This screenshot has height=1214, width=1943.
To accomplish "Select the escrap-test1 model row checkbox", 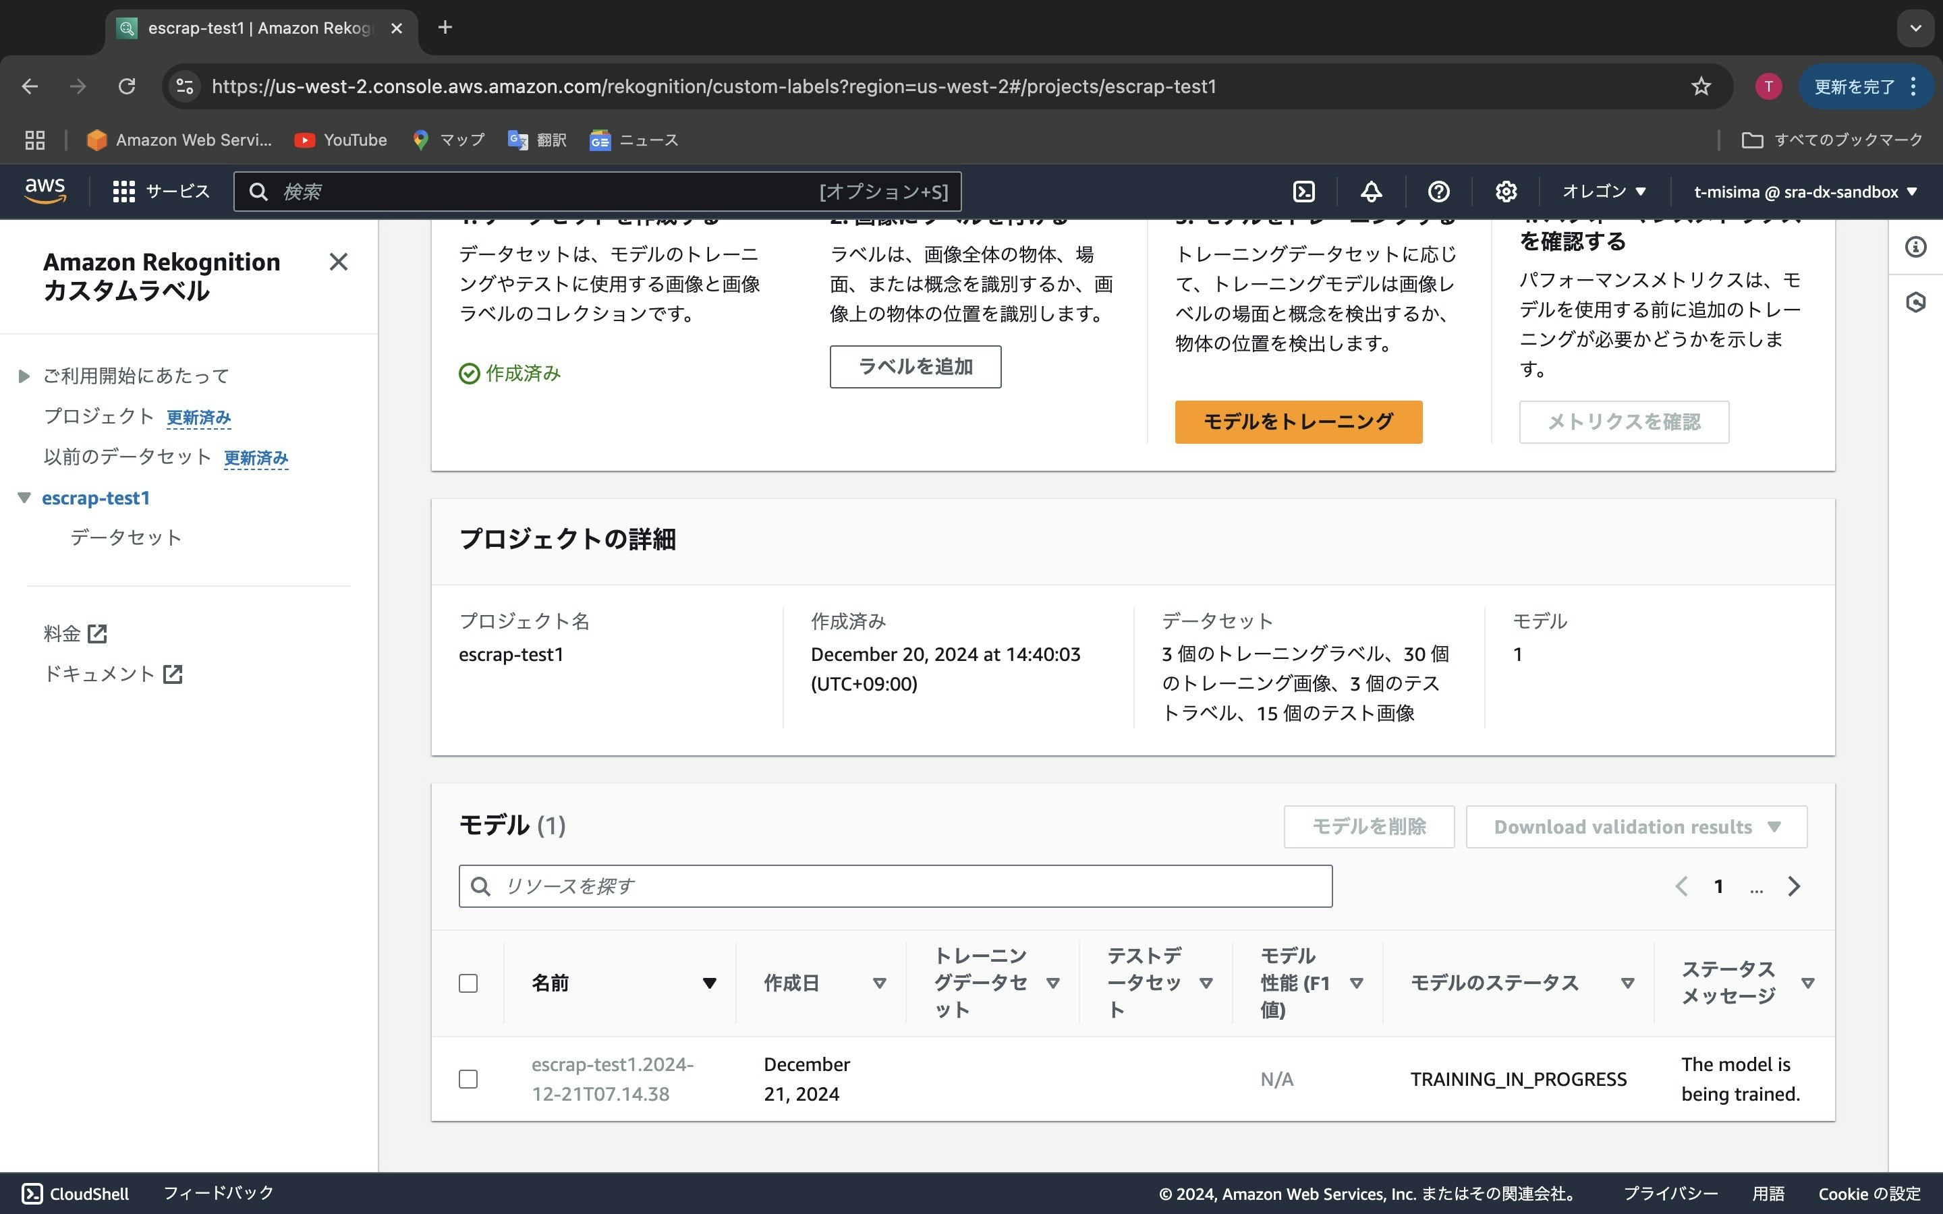I will point(468,1078).
